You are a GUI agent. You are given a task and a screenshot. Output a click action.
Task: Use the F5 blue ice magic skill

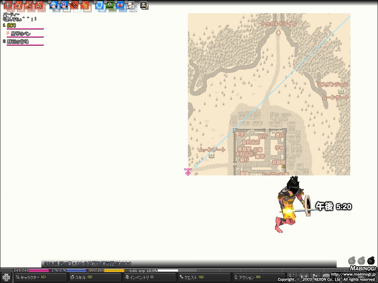click(x=54, y=5)
